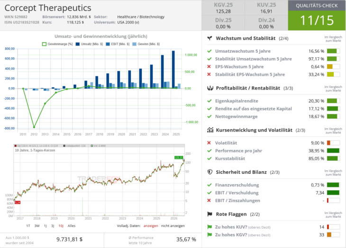Select volladj. Daten 'nicht anzeigen' option
346x248 pixels.
[173, 226]
